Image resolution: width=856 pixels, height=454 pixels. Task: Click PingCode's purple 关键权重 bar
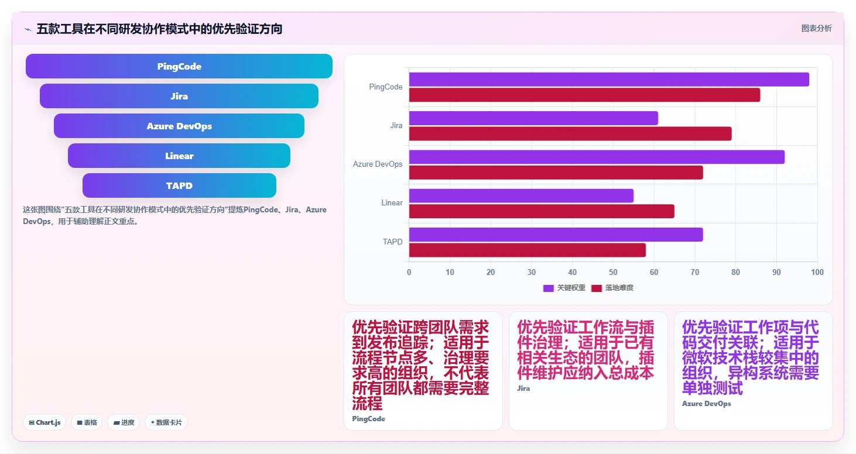click(609, 79)
